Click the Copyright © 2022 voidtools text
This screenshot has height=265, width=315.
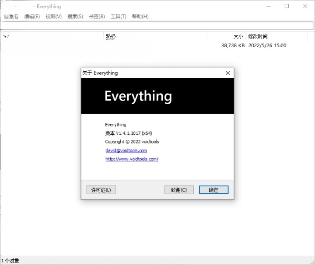[x=132, y=142]
